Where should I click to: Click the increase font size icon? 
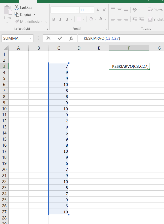click(x=98, y=10)
